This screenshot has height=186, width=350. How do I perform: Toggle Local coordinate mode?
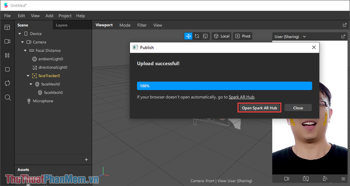221,36
